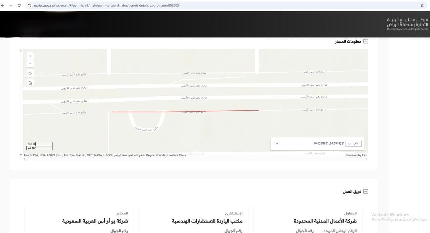Click the right scroll arrow below the map
This screenshot has width=430, height=233.
coord(366,159)
